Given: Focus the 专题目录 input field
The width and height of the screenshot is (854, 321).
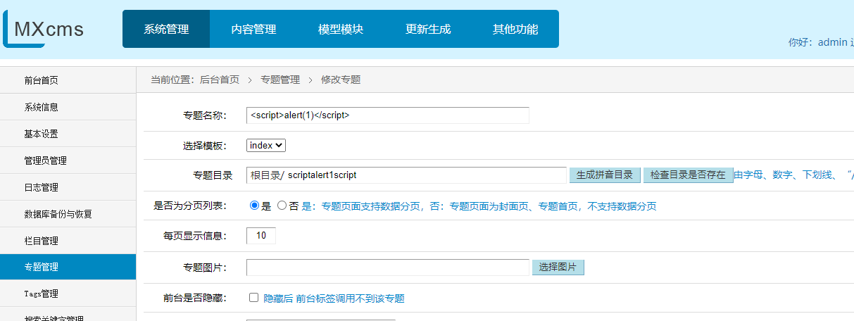Looking at the screenshot, I should click(x=406, y=175).
